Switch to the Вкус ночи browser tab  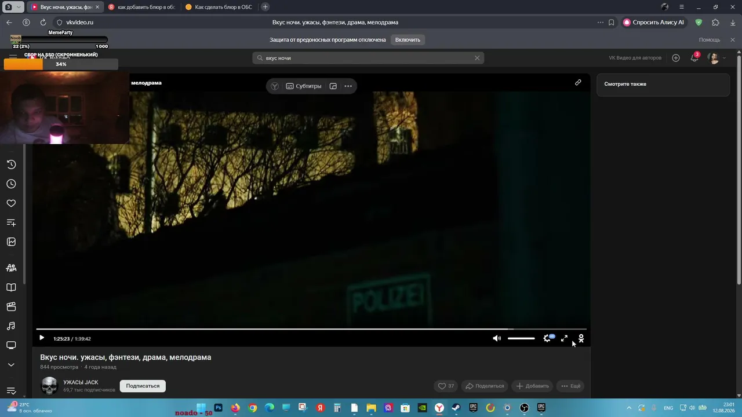[66, 7]
